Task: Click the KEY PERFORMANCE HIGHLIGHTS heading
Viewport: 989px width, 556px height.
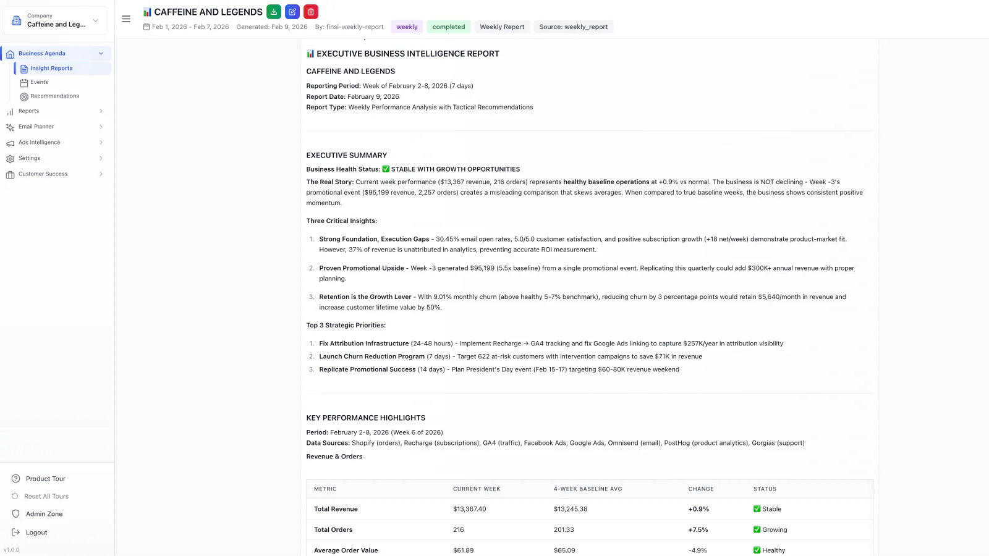Action: (x=366, y=418)
